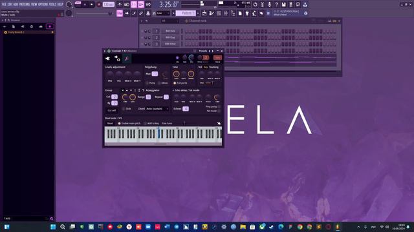Click the right-arrow step-edit icon
The image size is (414, 232).
pos(127,13)
